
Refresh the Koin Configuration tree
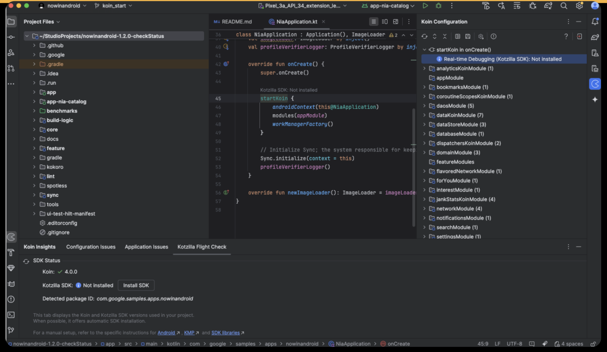pyautogui.click(x=424, y=36)
